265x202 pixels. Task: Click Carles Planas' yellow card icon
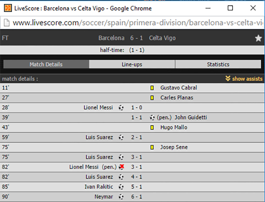(152, 98)
